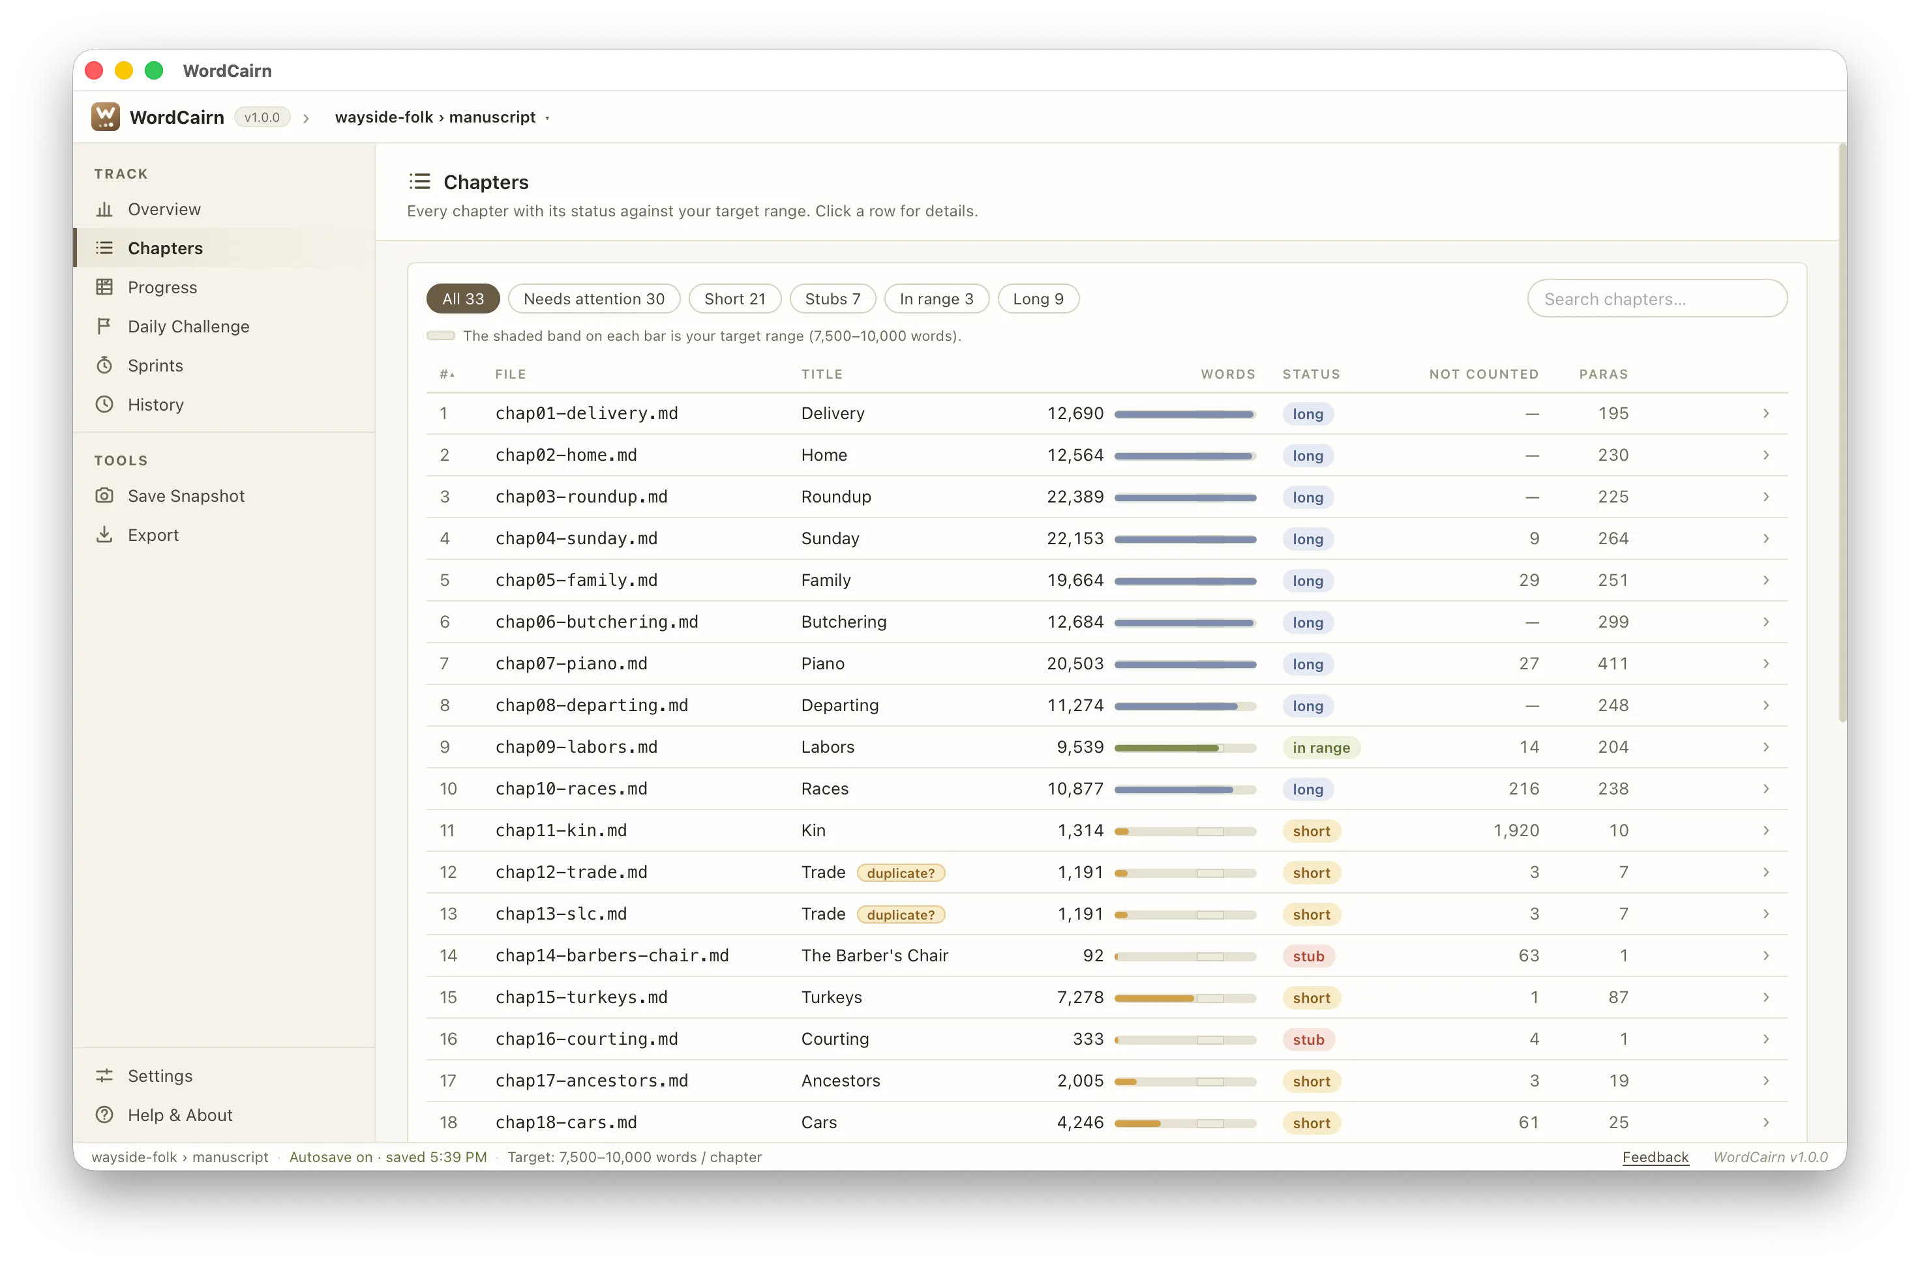The height and width of the screenshot is (1267, 1920).
Task: Expand the chap11-kin.md row chevron
Action: pyautogui.click(x=1765, y=831)
